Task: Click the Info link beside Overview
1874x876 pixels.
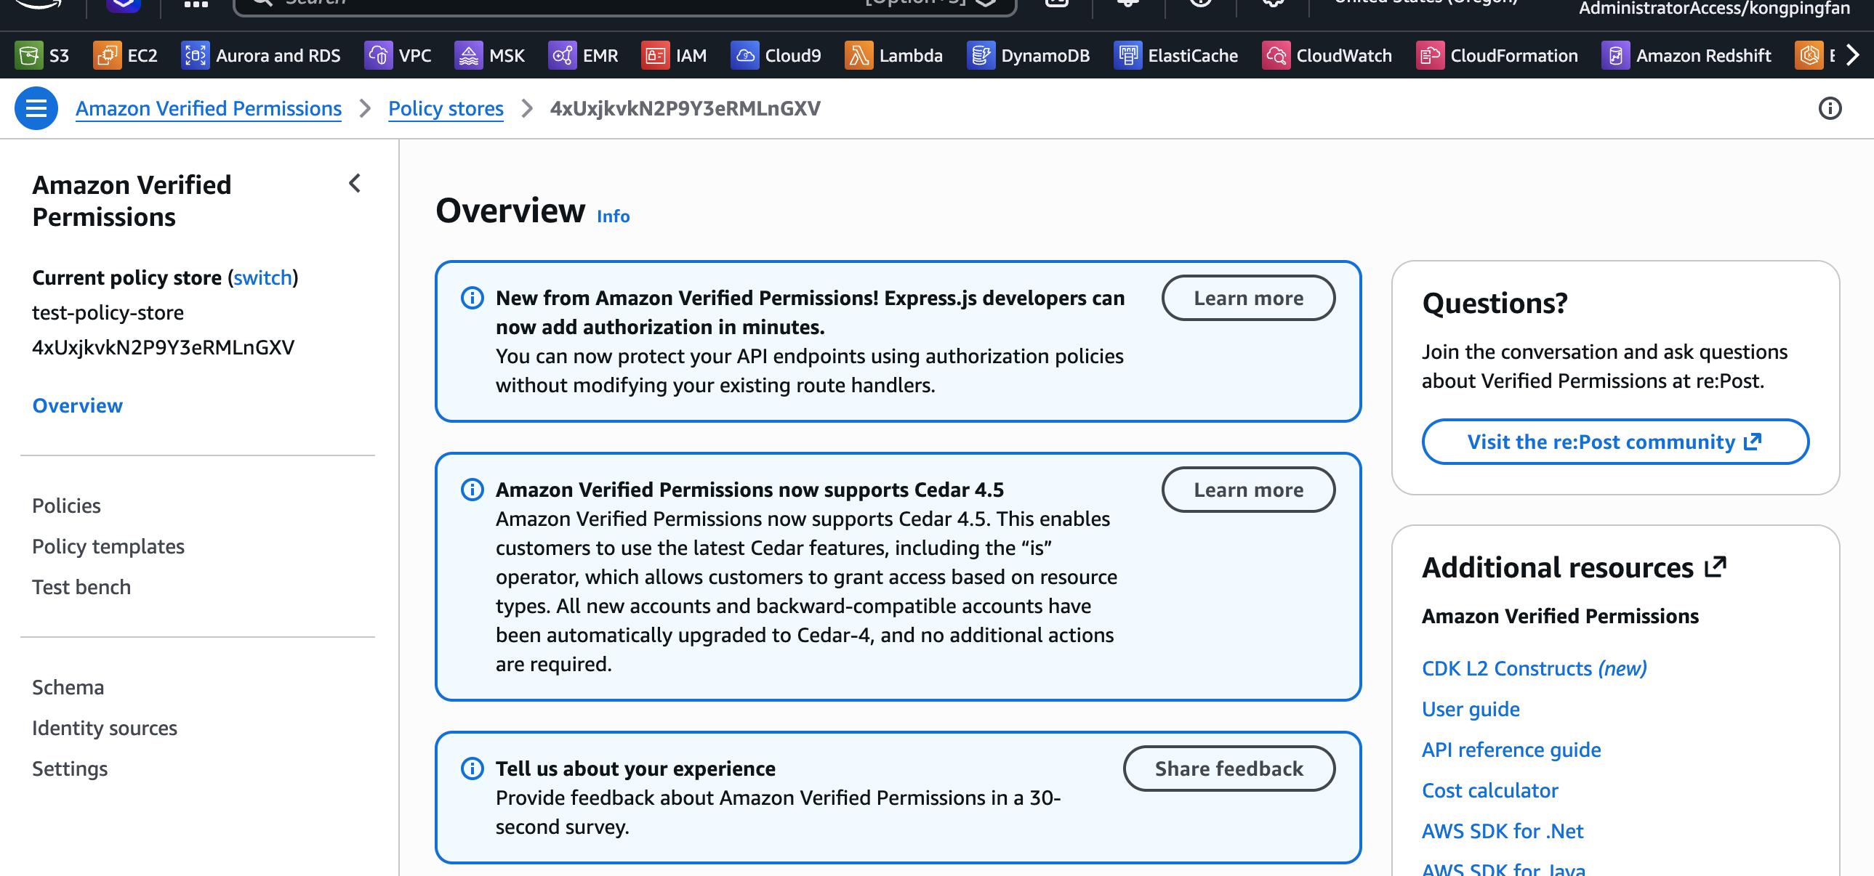Action: click(x=613, y=216)
